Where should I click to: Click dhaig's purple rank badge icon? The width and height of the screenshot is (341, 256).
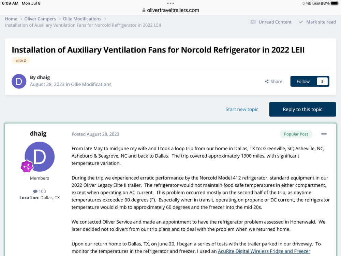[x=27, y=167]
